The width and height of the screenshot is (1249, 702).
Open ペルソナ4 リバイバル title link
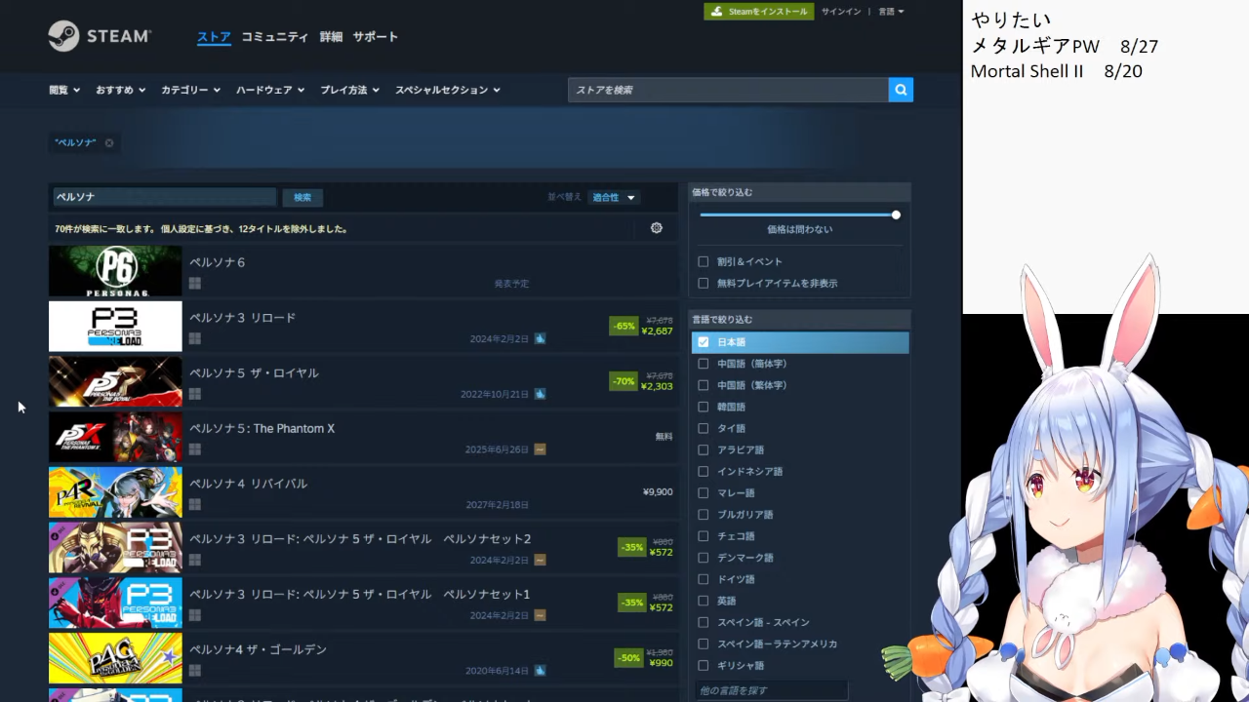click(248, 484)
